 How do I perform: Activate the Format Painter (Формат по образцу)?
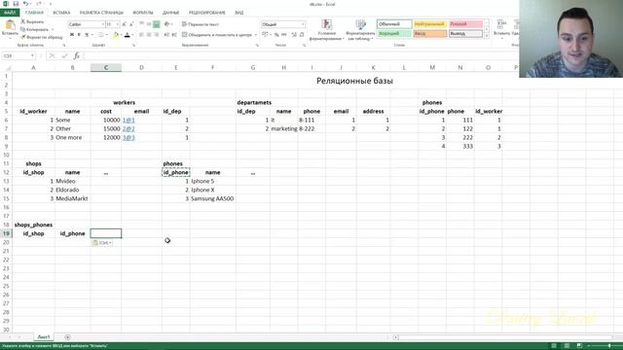(42, 37)
